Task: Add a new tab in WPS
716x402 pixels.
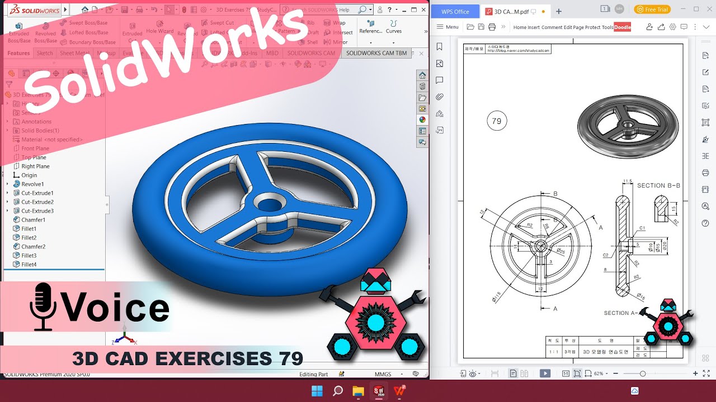Action: 558,11
